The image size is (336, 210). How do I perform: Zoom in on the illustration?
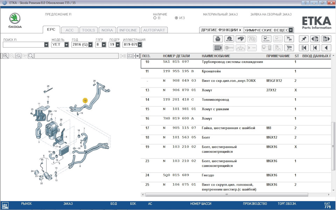pos(6,56)
